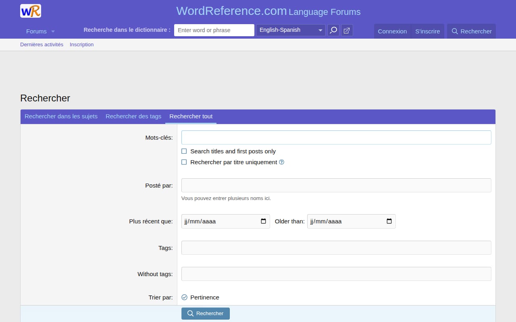Click the dictionary search magnifier icon
The width and height of the screenshot is (516, 322).
tap(333, 30)
